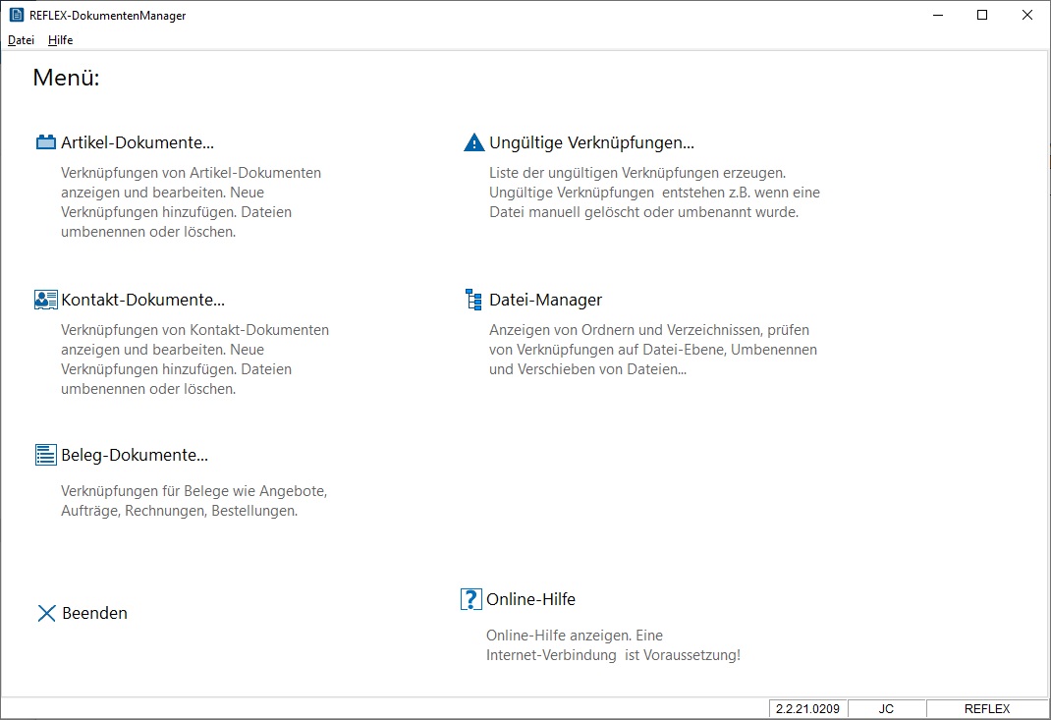
Task: Maximize the REFLEX-DokumentenManager window
Action: point(982,15)
